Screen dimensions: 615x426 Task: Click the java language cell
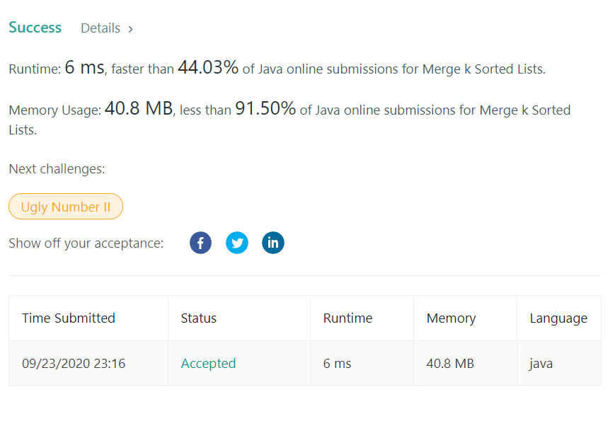pos(541,363)
